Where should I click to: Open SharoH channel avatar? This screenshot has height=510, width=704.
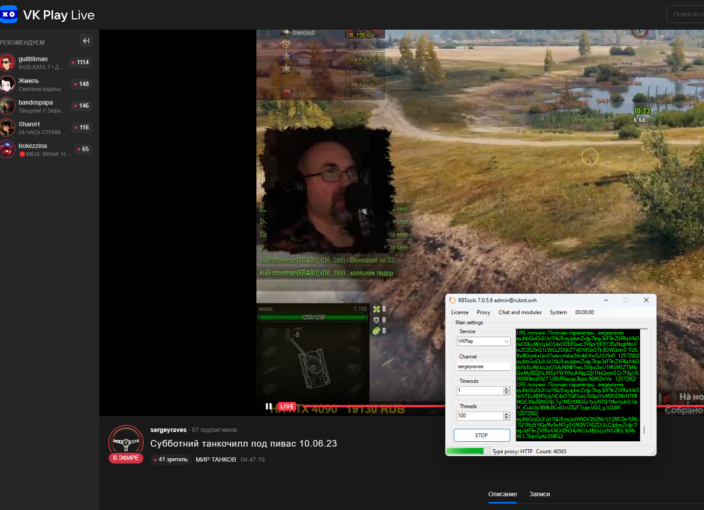tap(8, 128)
